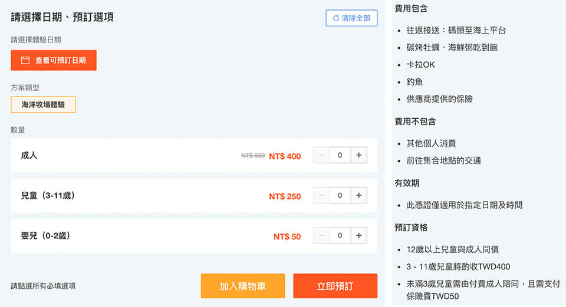
Task: Click 往返接送：碼頭至海上平台 item
Action: [456, 30]
